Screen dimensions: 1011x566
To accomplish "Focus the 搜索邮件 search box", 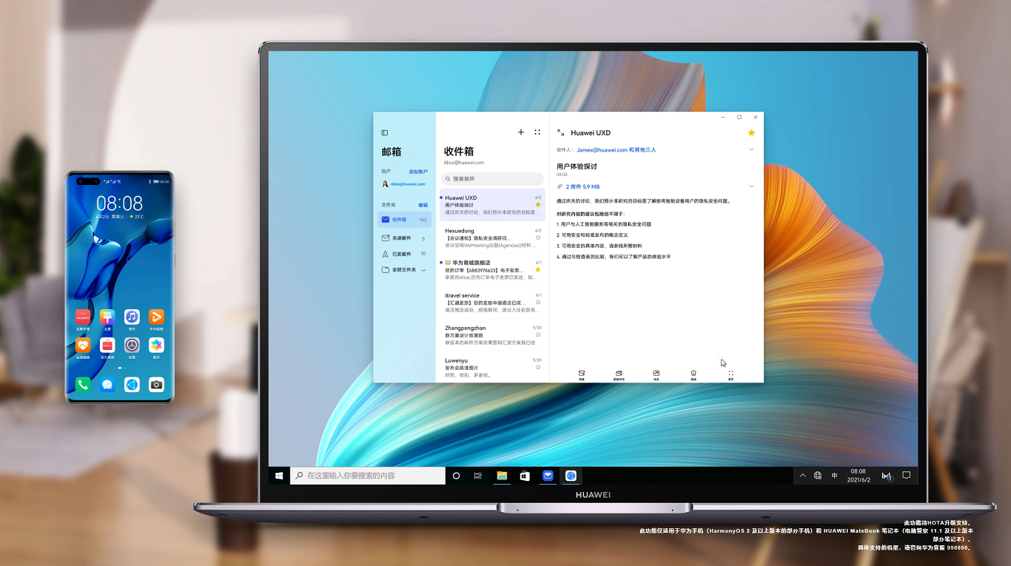I will coord(492,179).
